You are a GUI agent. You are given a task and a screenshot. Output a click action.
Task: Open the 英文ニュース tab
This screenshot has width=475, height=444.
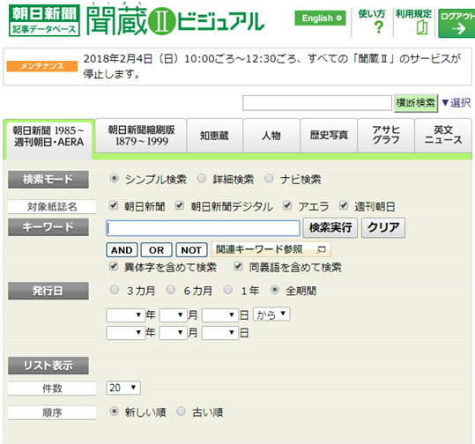(x=443, y=136)
